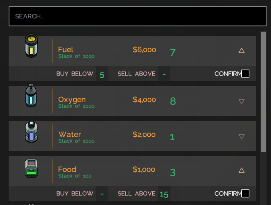Tick the Confirm checkbox for Food
The width and height of the screenshot is (271, 205).
click(x=245, y=193)
